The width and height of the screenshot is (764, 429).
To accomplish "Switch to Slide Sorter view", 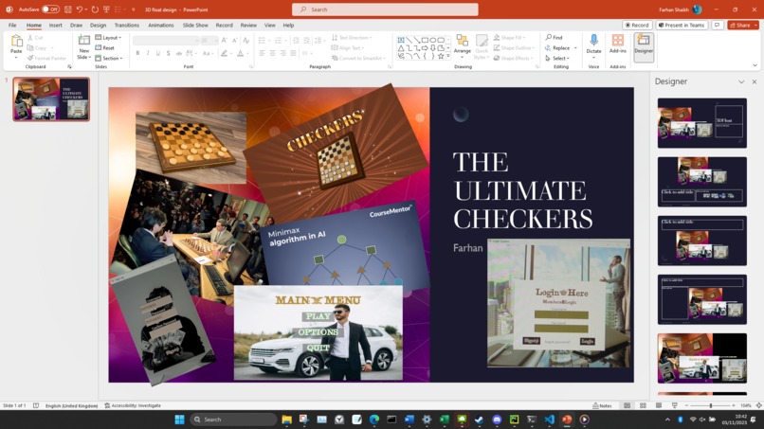I will tap(643, 405).
